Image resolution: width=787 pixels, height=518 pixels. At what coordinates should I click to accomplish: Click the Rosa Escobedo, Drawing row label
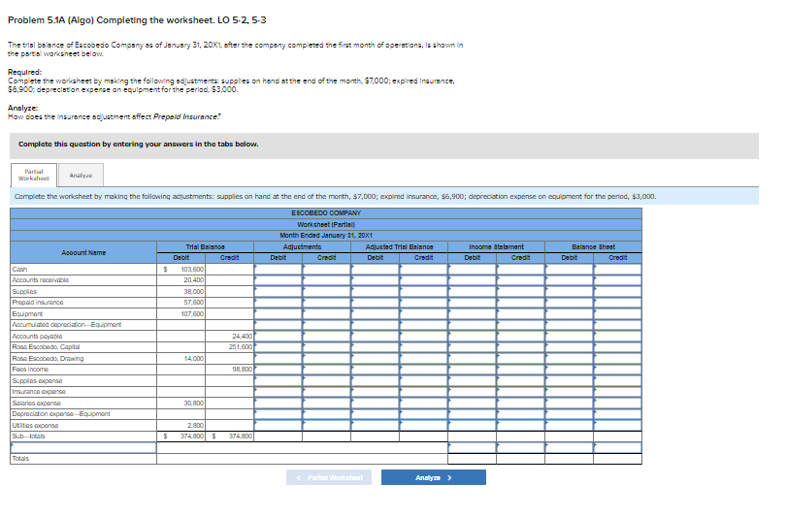point(48,358)
